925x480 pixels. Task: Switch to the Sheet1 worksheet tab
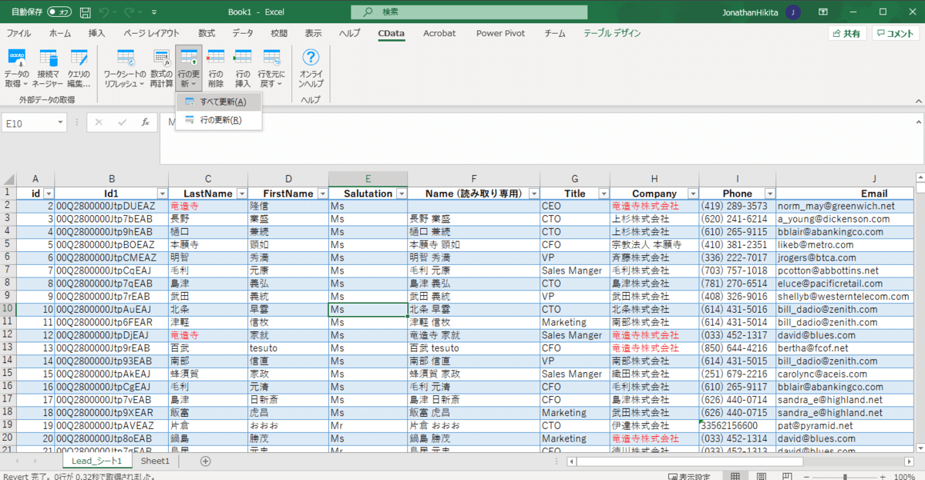pos(155,461)
